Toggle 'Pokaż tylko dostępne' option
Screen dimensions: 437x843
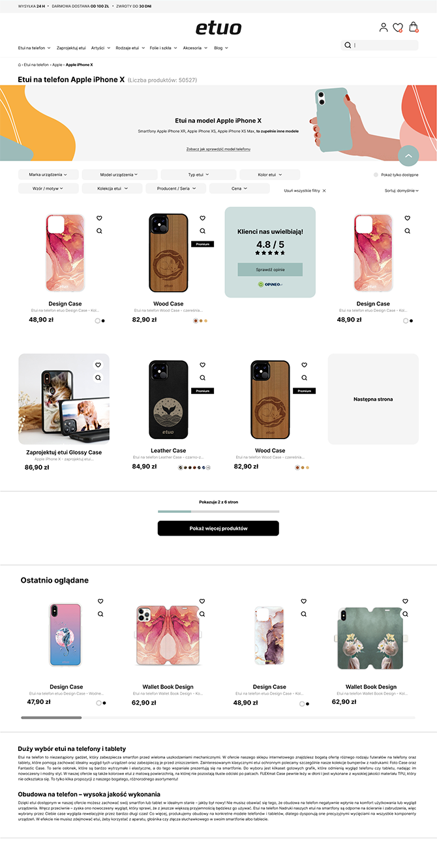(376, 175)
